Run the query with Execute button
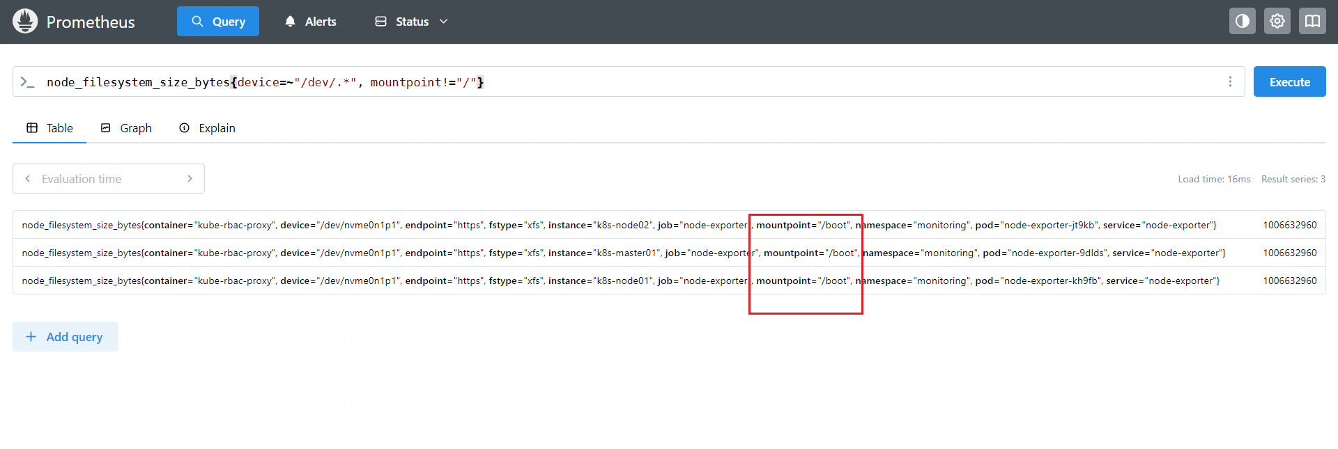This screenshot has height=449, width=1338. 1289,82
